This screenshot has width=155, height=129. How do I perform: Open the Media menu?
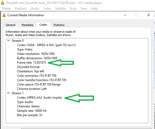(6, 8)
